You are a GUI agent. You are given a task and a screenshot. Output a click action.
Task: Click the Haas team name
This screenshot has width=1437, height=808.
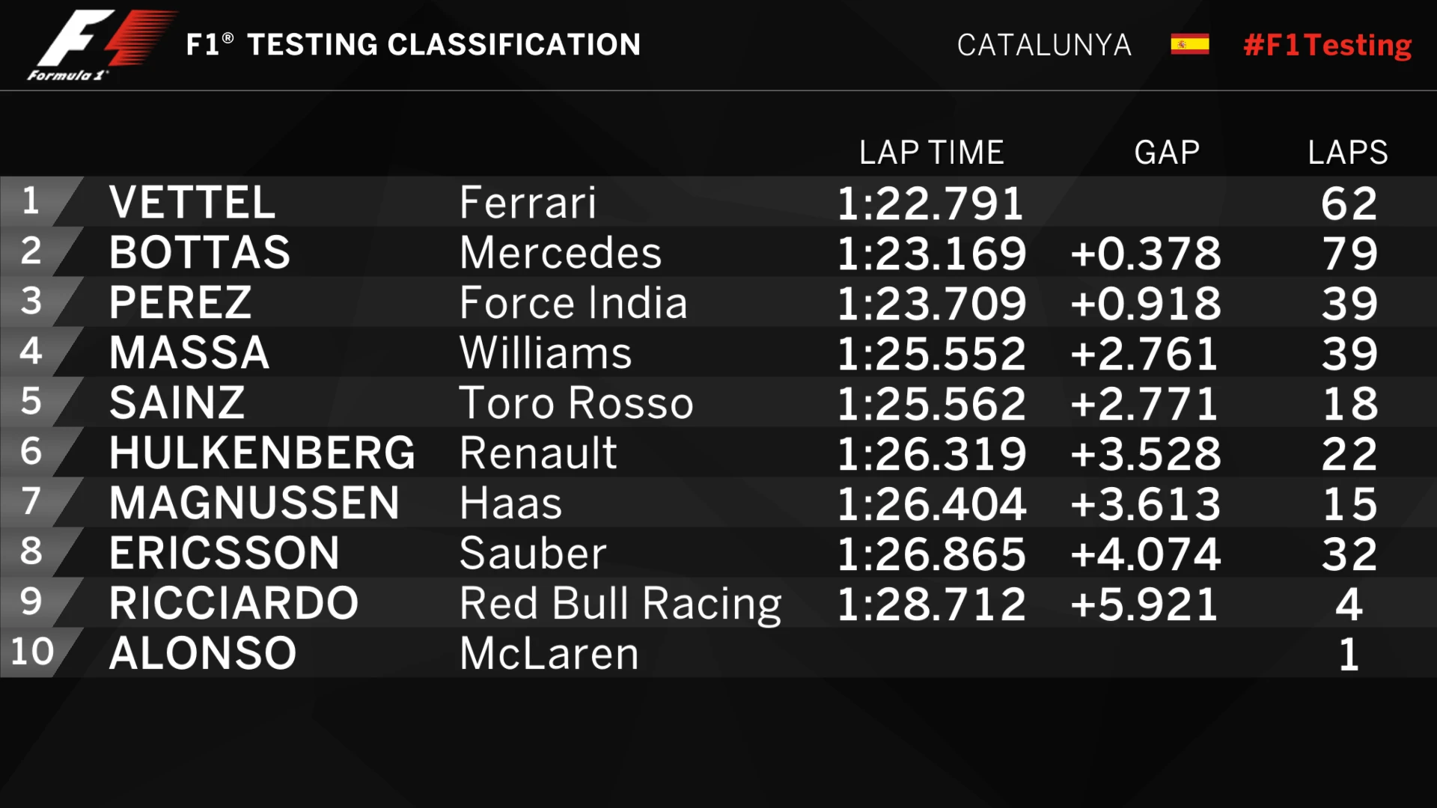[510, 504]
